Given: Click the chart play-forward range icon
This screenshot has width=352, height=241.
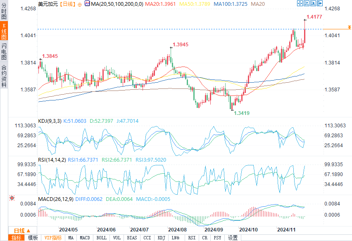Looking at the screenshot, I should (313, 3).
